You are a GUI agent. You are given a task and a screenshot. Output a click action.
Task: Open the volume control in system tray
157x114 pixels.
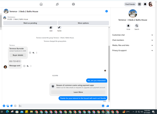[142, 112]
